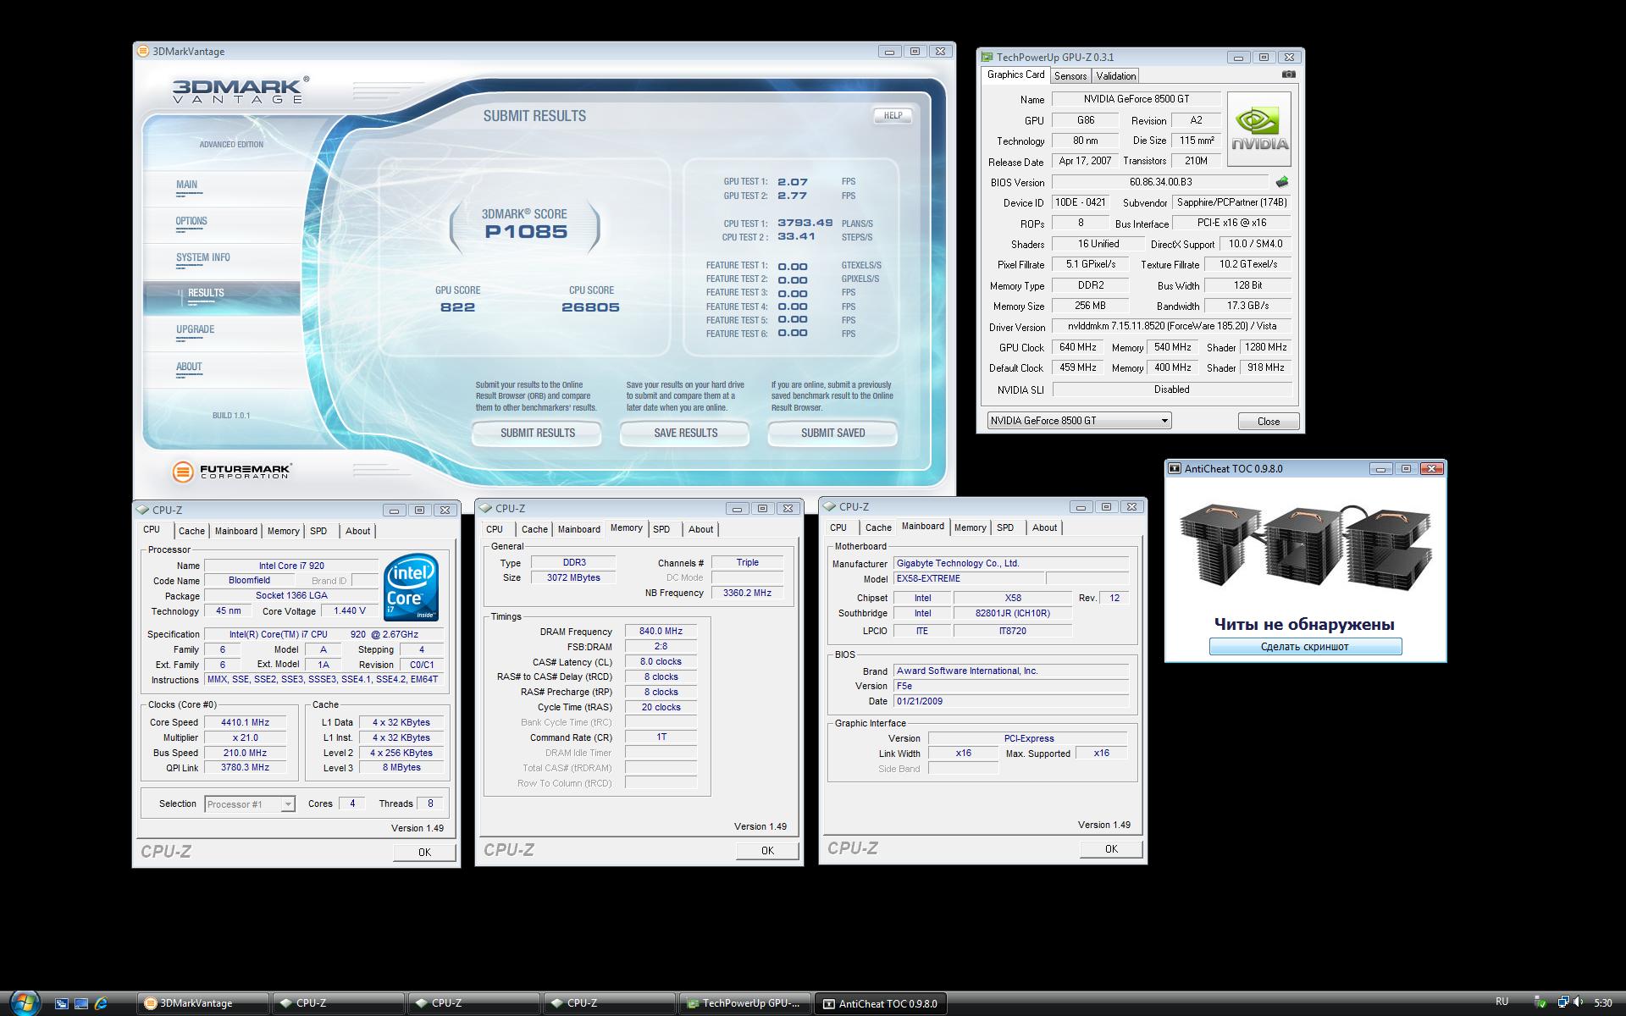The height and width of the screenshot is (1016, 1626).
Task: Launch Internet Explorer from quick launch
Action: point(101,1003)
